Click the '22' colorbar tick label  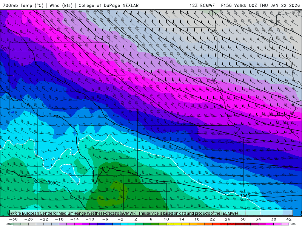point(212,219)
